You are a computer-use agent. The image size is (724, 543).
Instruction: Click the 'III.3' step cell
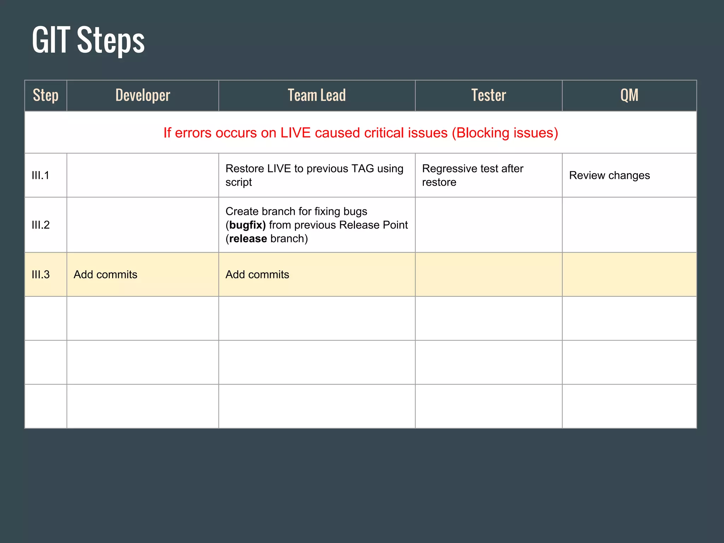[x=46, y=274]
